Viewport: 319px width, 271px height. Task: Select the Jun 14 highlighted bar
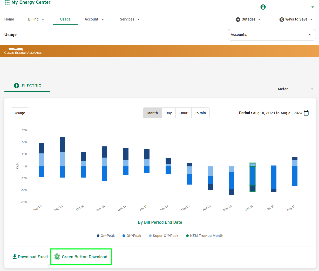[x=253, y=177]
